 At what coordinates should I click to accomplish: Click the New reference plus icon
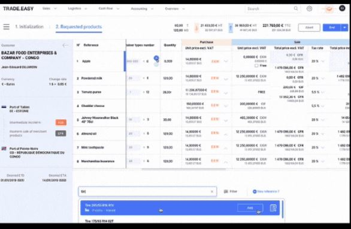pos(255,191)
